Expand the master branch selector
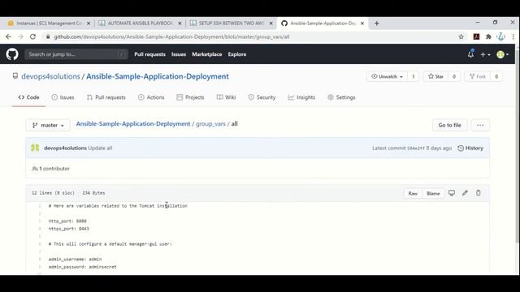 pos(48,125)
